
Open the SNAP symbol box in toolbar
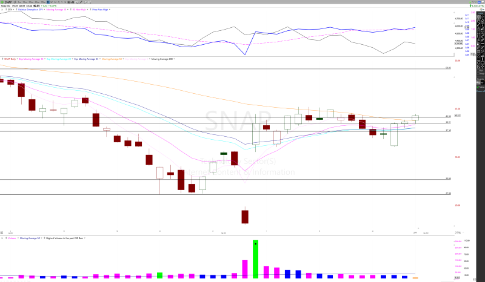[8, 2]
